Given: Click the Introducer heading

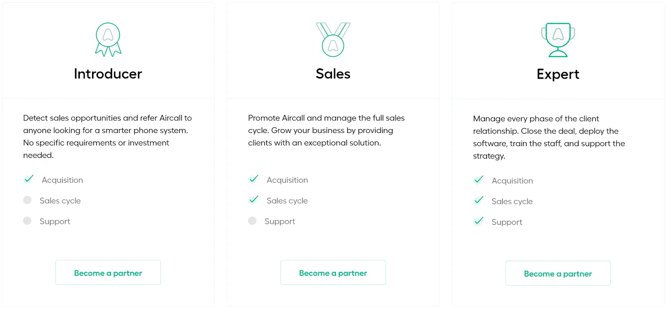Looking at the screenshot, I should (108, 74).
